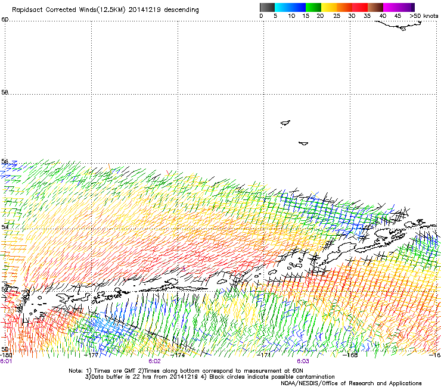Click the longitude label '-174'
441x387 pixels.
click(x=178, y=355)
